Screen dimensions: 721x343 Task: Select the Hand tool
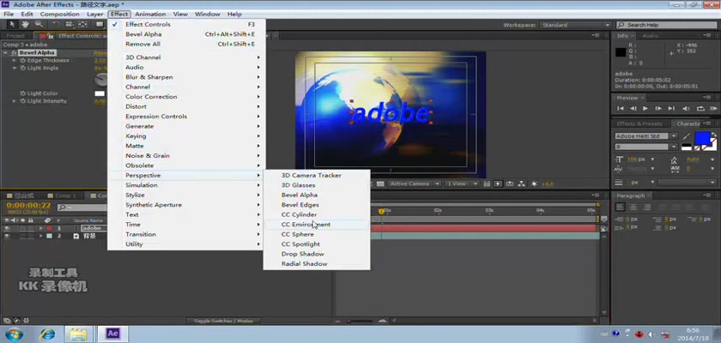[25, 24]
